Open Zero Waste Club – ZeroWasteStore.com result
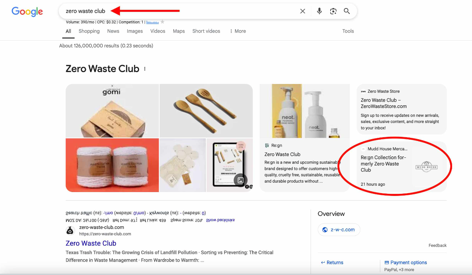 point(384,103)
